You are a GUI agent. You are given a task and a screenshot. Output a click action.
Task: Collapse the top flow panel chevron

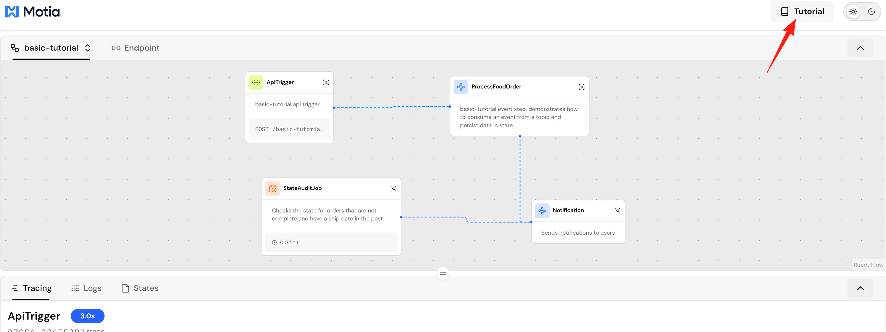tap(860, 48)
